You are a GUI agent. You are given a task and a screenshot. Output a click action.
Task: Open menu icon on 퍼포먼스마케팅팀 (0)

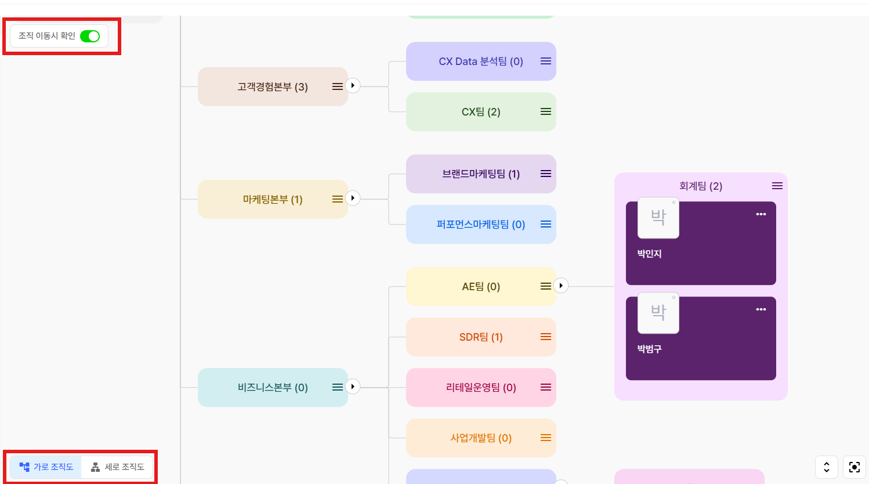coord(546,224)
